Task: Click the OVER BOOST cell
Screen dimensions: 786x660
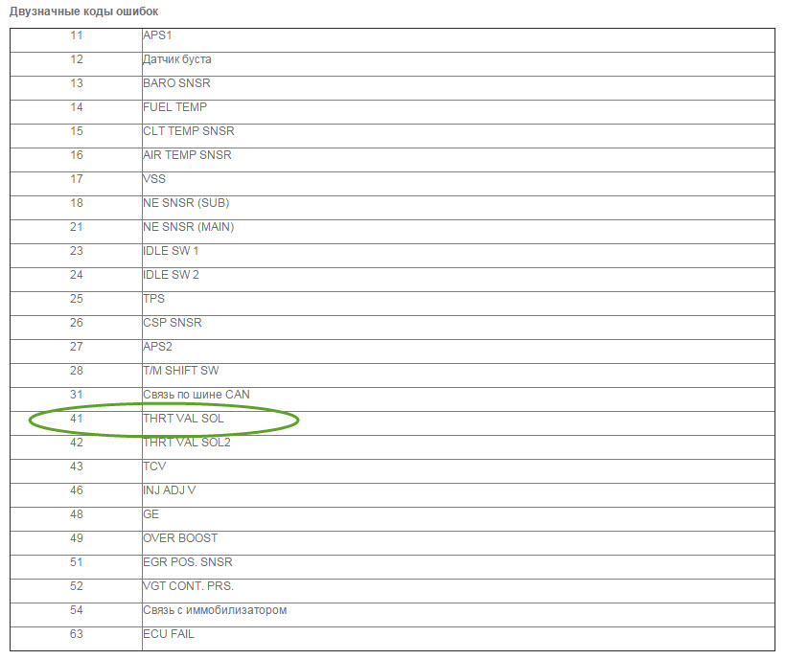Action: pyautogui.click(x=180, y=538)
